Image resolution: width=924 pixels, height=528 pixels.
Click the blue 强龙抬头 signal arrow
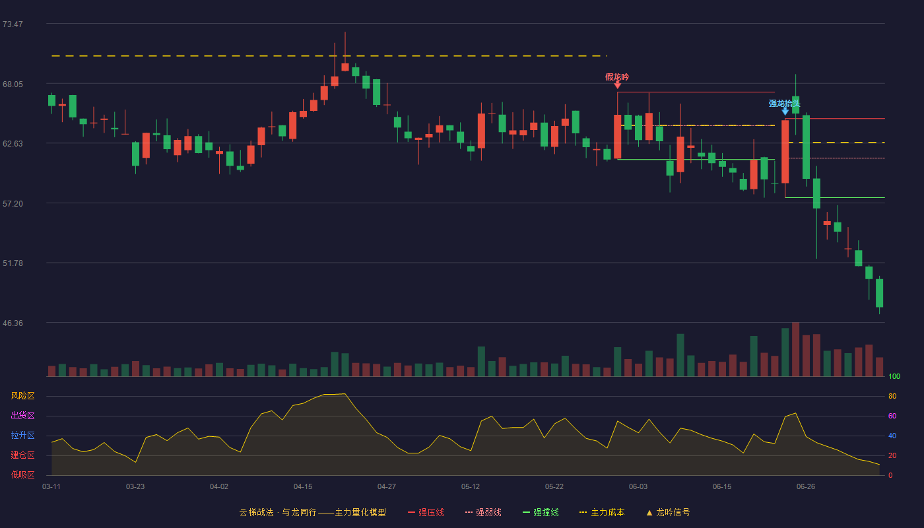(x=785, y=112)
